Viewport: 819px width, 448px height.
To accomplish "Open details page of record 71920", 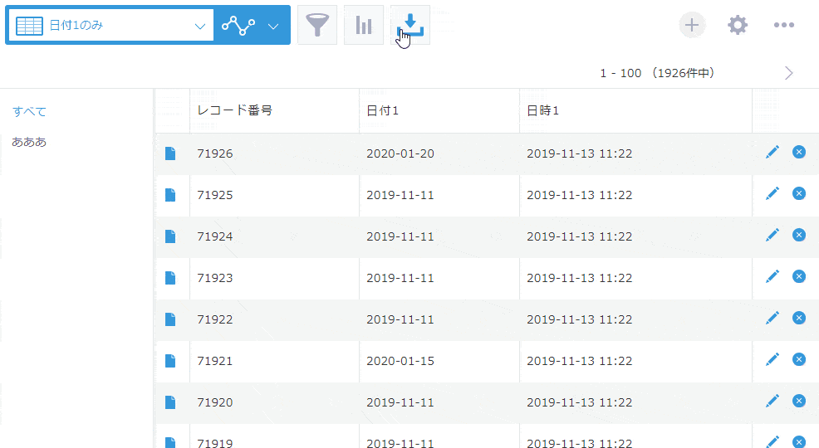I will tap(170, 402).
